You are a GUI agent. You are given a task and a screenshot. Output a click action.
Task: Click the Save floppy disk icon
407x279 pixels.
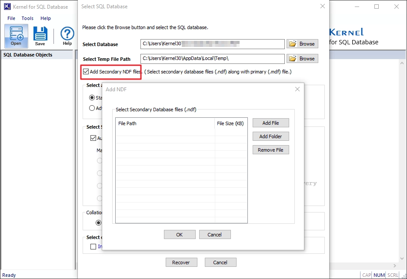[x=40, y=36]
